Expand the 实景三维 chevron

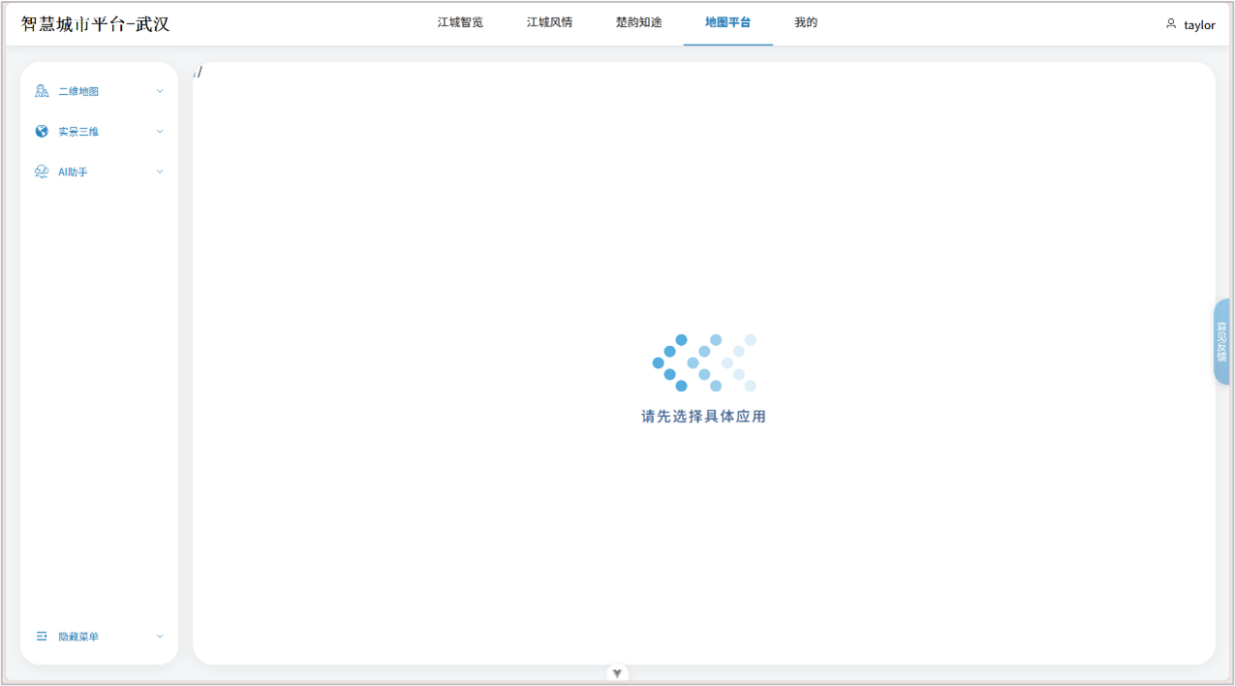coord(160,132)
